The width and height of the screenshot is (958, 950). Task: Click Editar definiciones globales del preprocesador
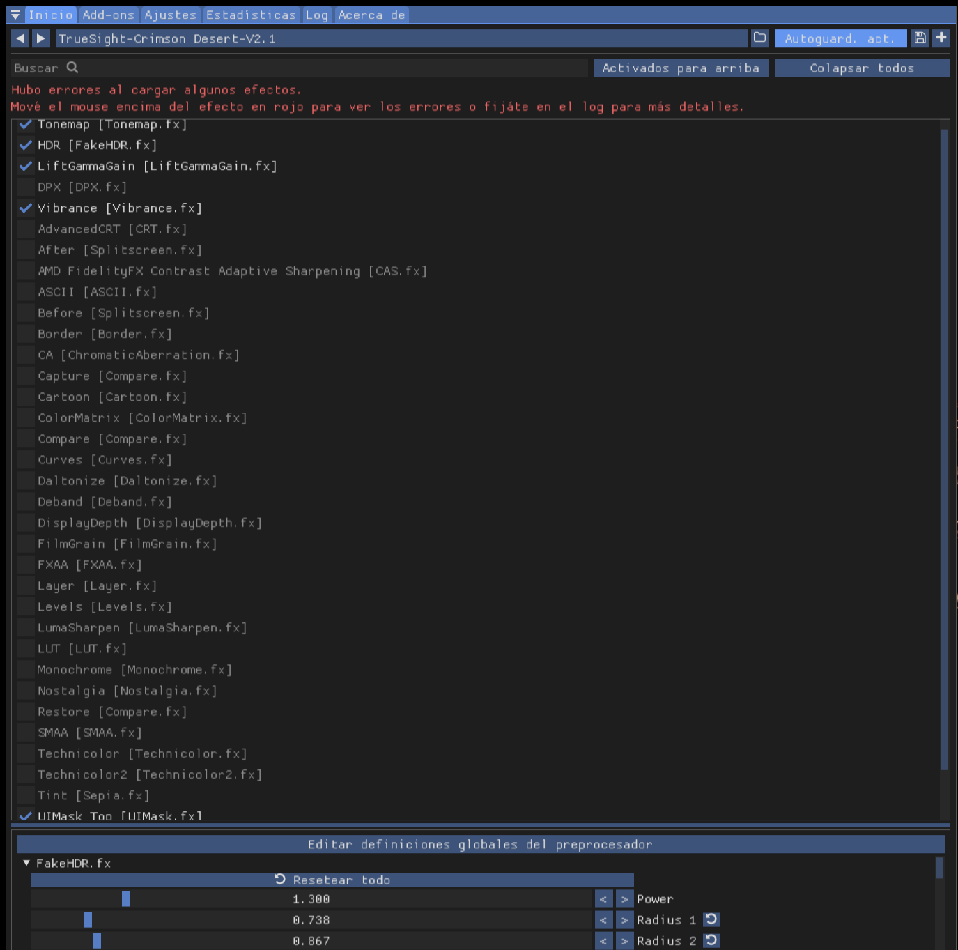click(480, 844)
